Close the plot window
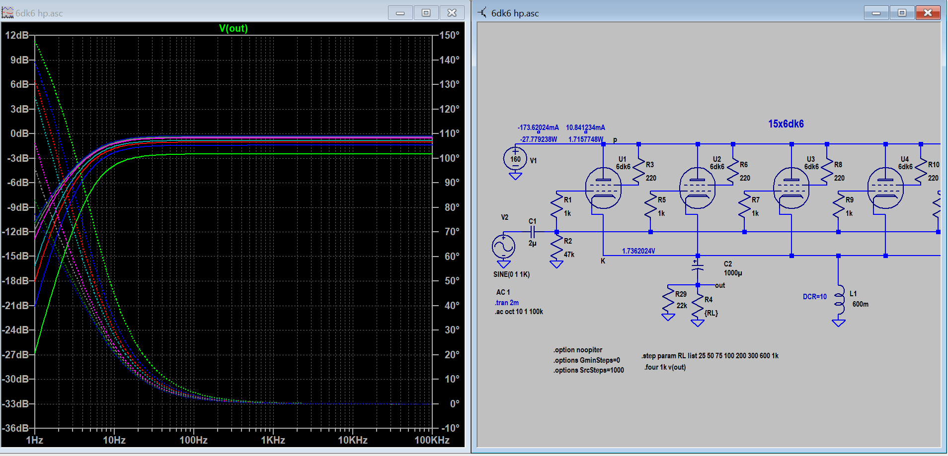Screen dimensions: 948x456 click(x=452, y=12)
